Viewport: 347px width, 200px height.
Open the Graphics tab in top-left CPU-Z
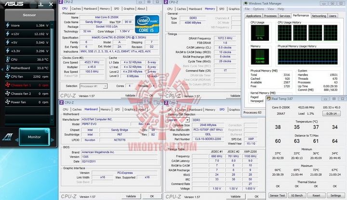coord(129,9)
